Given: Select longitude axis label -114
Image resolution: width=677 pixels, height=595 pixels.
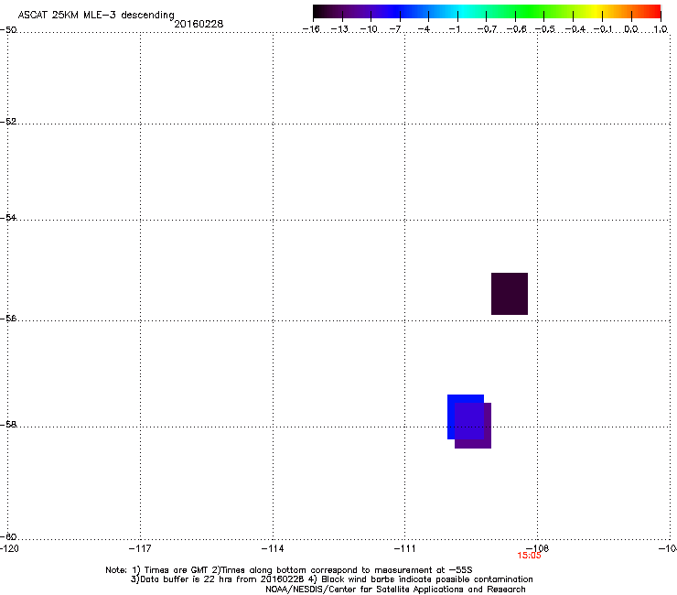Looking at the screenshot, I should pyautogui.click(x=273, y=548).
